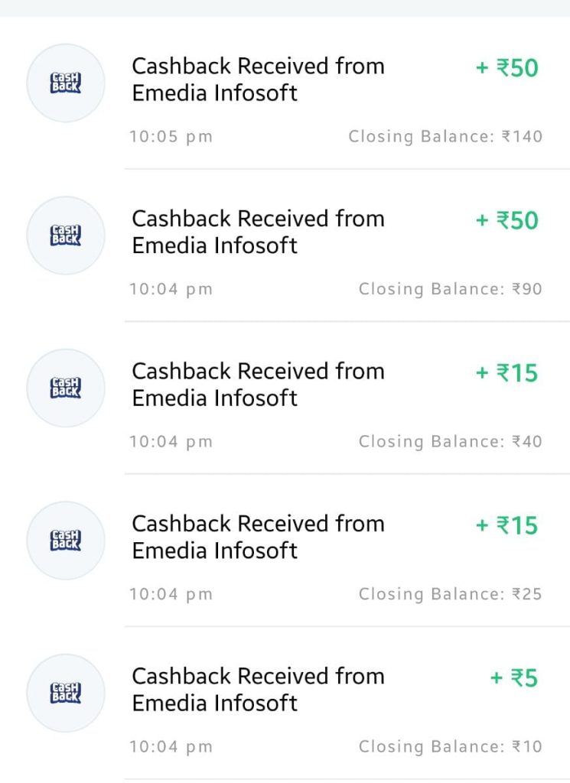Image resolution: width=570 pixels, height=783 pixels.
Task: Tap the + ₹50 amount above Closing Balance ₹90
Action: 507,220
